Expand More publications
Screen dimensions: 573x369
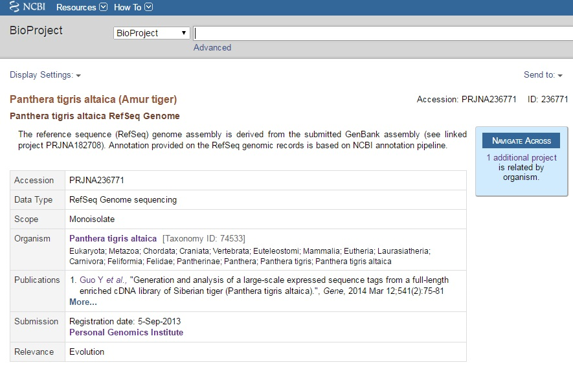pyautogui.click(x=83, y=302)
